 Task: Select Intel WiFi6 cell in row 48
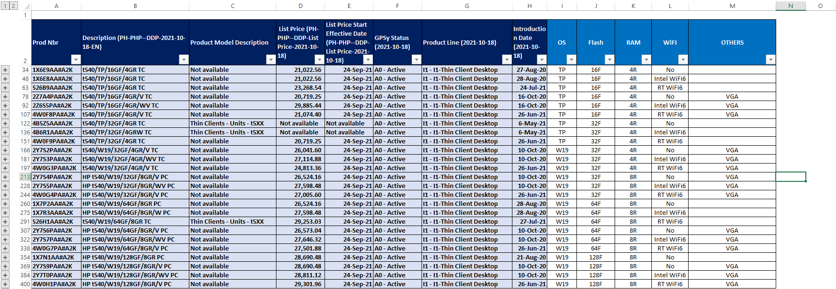(670, 79)
